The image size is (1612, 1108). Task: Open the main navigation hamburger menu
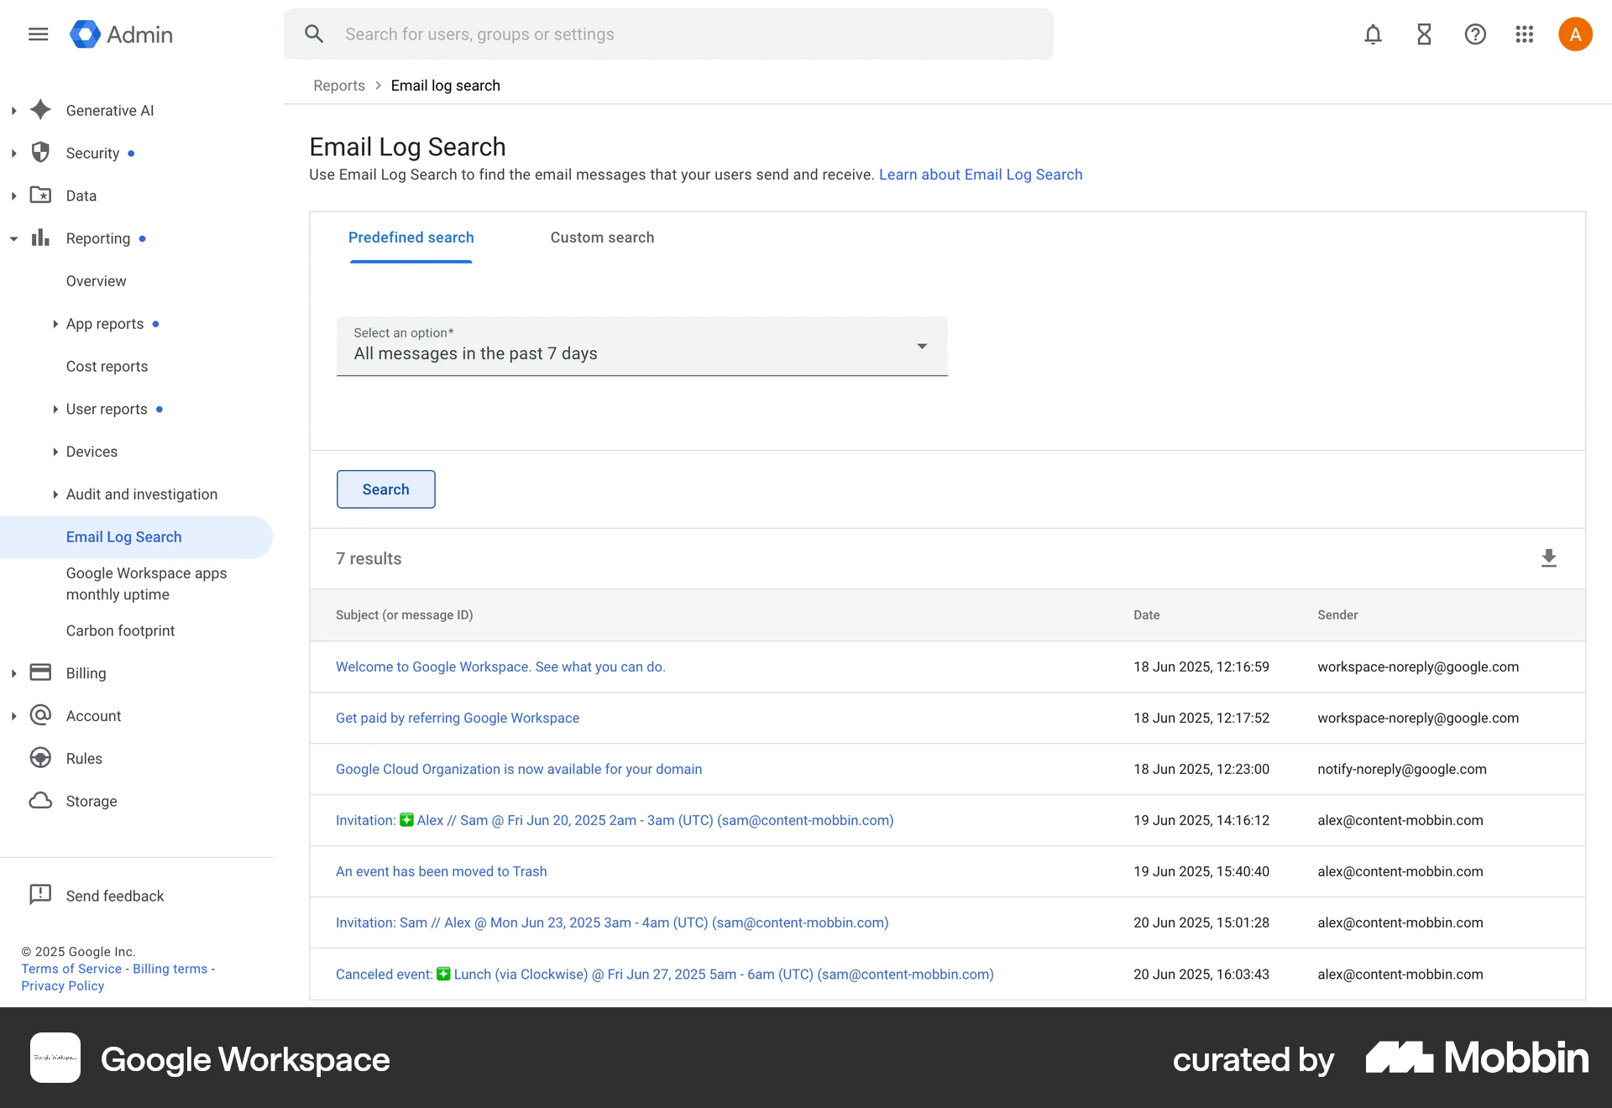click(x=38, y=34)
